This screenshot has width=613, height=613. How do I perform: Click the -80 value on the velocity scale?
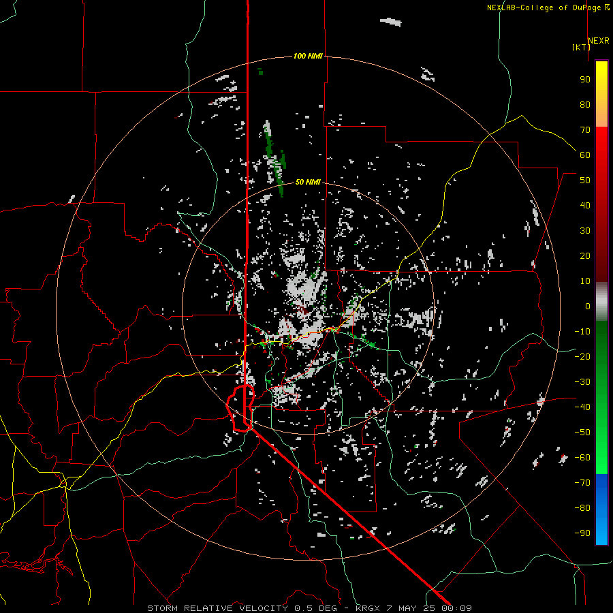tap(582, 508)
